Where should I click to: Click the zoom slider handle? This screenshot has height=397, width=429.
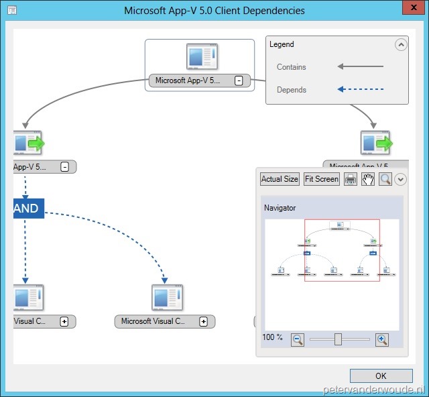click(x=338, y=339)
